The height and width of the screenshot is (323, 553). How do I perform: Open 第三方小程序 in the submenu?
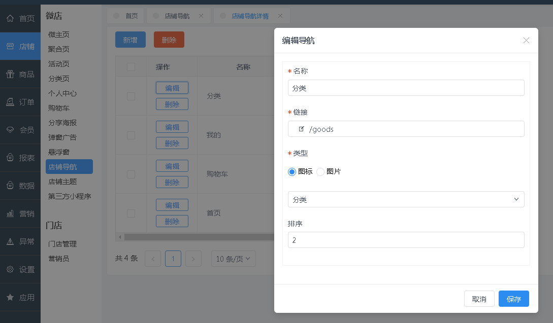(70, 196)
